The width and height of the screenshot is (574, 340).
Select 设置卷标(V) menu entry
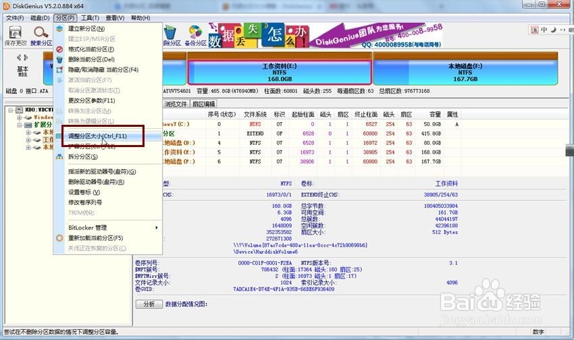(84, 192)
